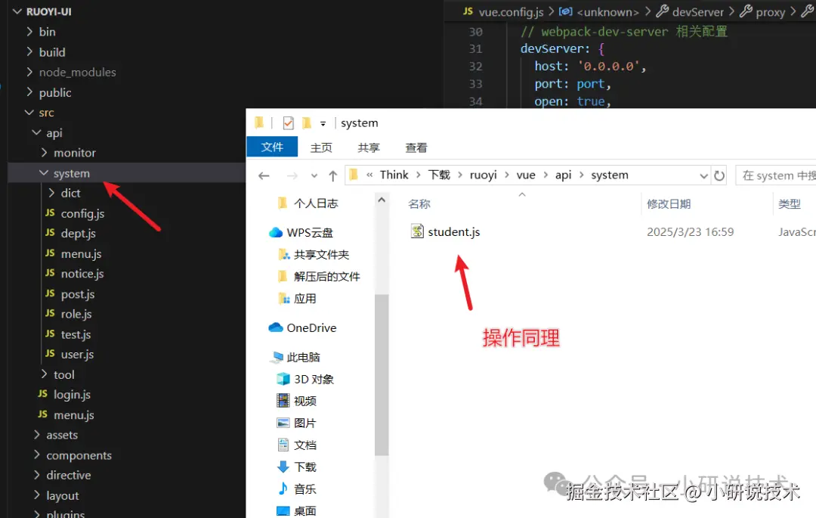Switch to the 查看 ribbon tab
816x518 pixels.
click(x=416, y=147)
